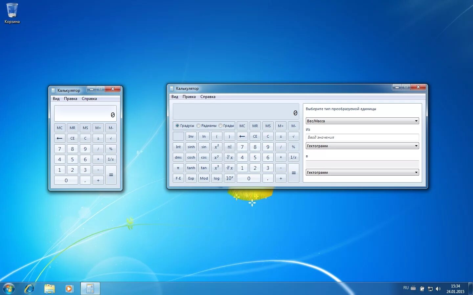Viewport: 473px width, 295px height.
Task: Click the Show Desktop strip at taskbar end
Action: pyautogui.click(x=470, y=289)
